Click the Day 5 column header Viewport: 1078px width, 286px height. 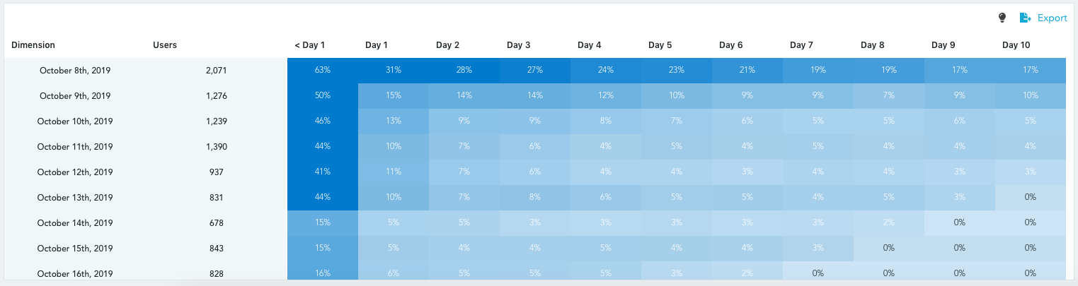660,45
